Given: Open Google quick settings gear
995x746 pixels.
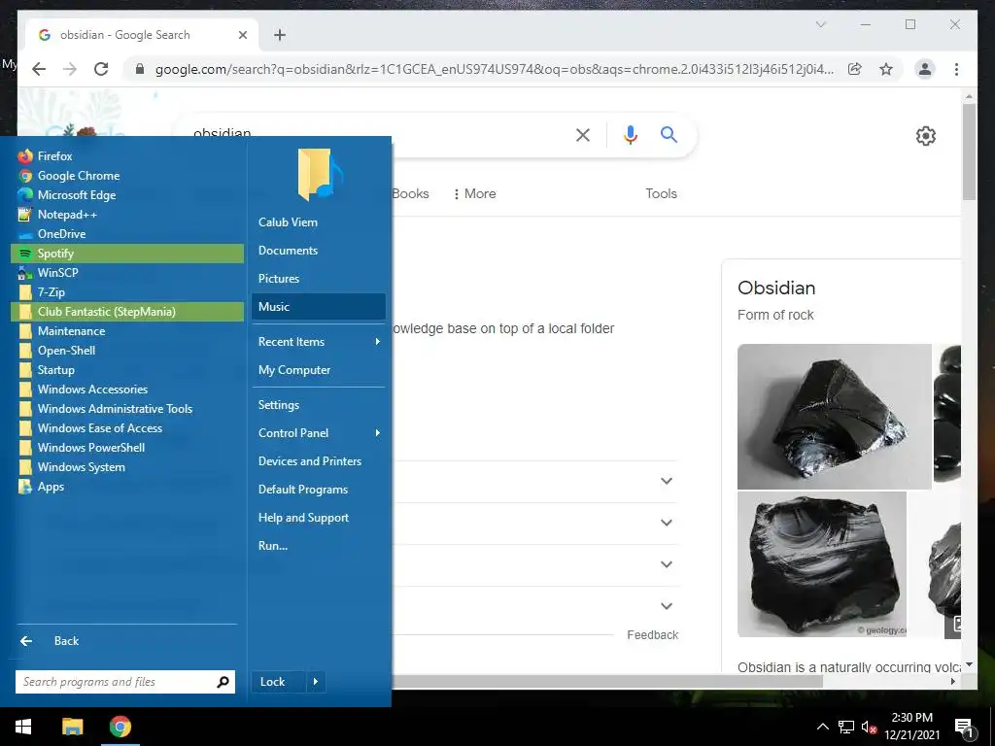Looking at the screenshot, I should click(926, 136).
